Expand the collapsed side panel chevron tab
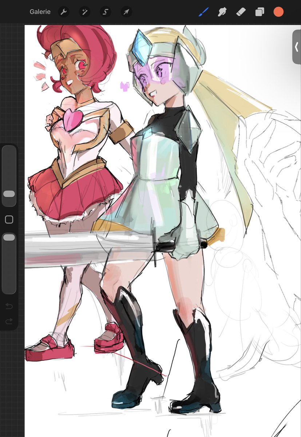The image size is (301, 437). pos(297,47)
